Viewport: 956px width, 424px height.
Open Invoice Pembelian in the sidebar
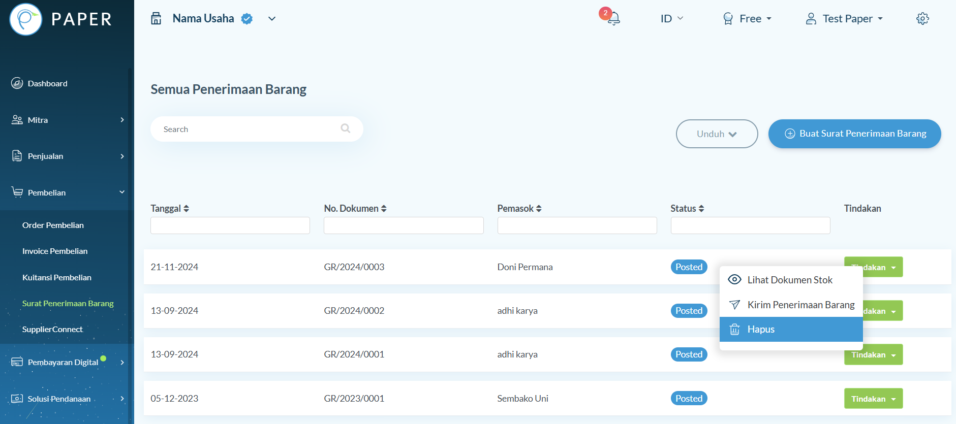coord(55,251)
